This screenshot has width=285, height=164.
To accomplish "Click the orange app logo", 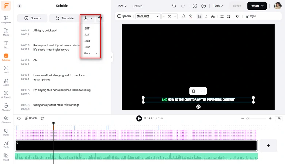I will pos(6,5).
